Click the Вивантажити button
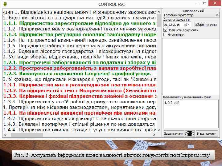Image resolution: width=222 pixels, height=166 pixels. 207,133
